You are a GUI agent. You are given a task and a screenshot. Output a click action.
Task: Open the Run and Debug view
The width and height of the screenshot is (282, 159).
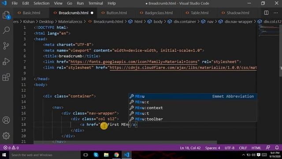[x=6, y=61]
